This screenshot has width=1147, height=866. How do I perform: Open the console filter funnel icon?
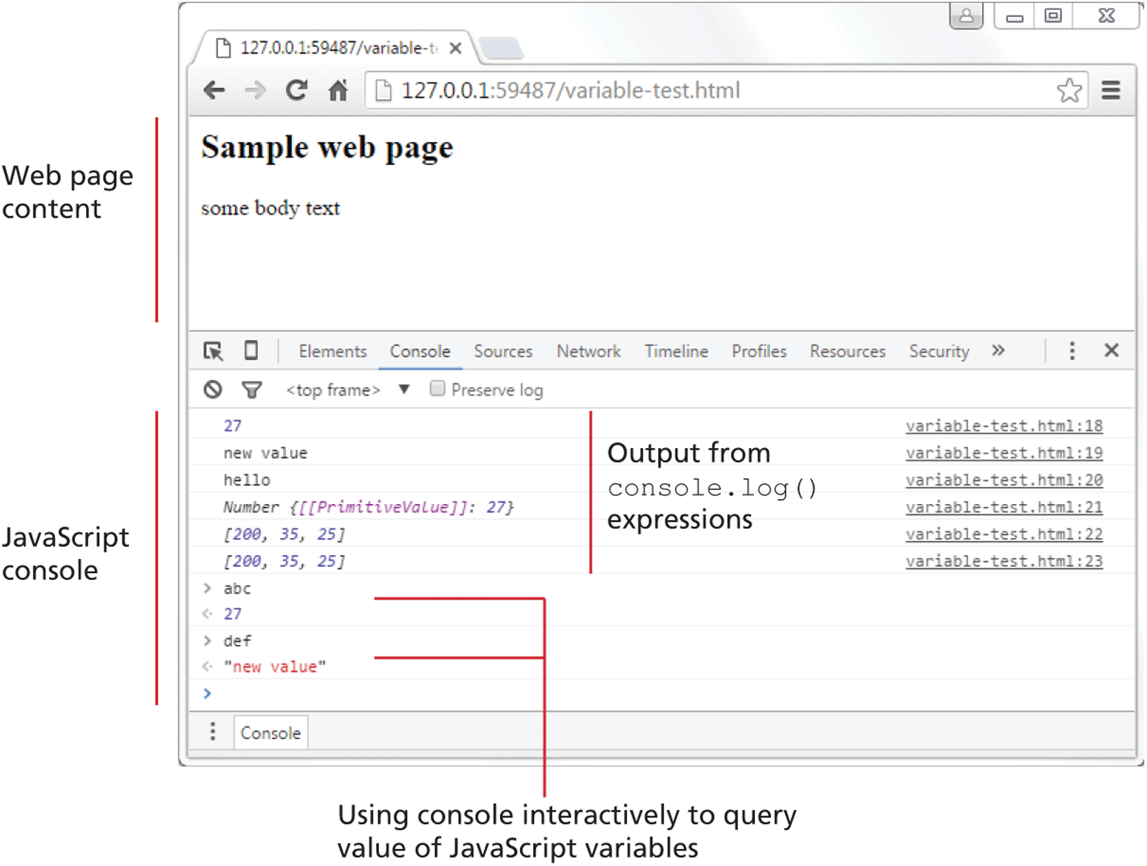252,390
